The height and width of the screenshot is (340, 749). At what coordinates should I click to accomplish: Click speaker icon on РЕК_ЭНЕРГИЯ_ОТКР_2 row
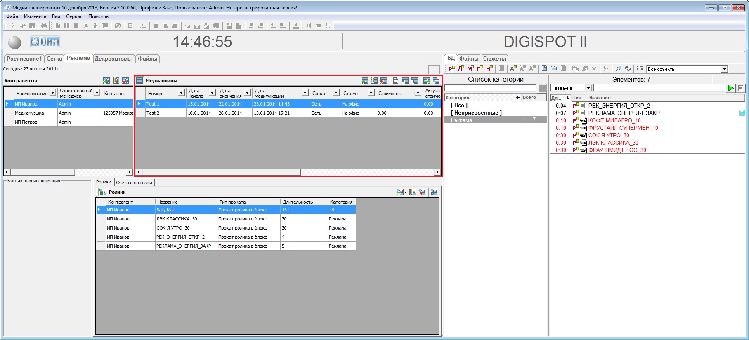(583, 106)
